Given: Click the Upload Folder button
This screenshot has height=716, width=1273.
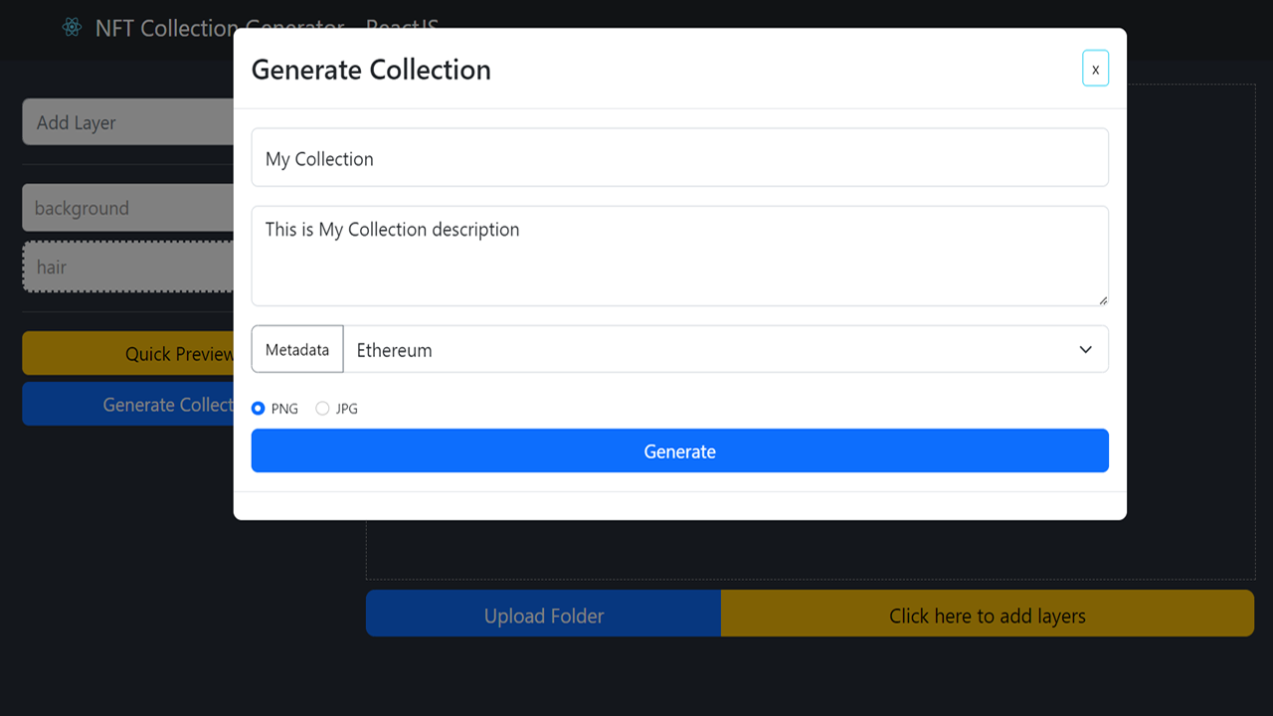Looking at the screenshot, I should pos(543,616).
